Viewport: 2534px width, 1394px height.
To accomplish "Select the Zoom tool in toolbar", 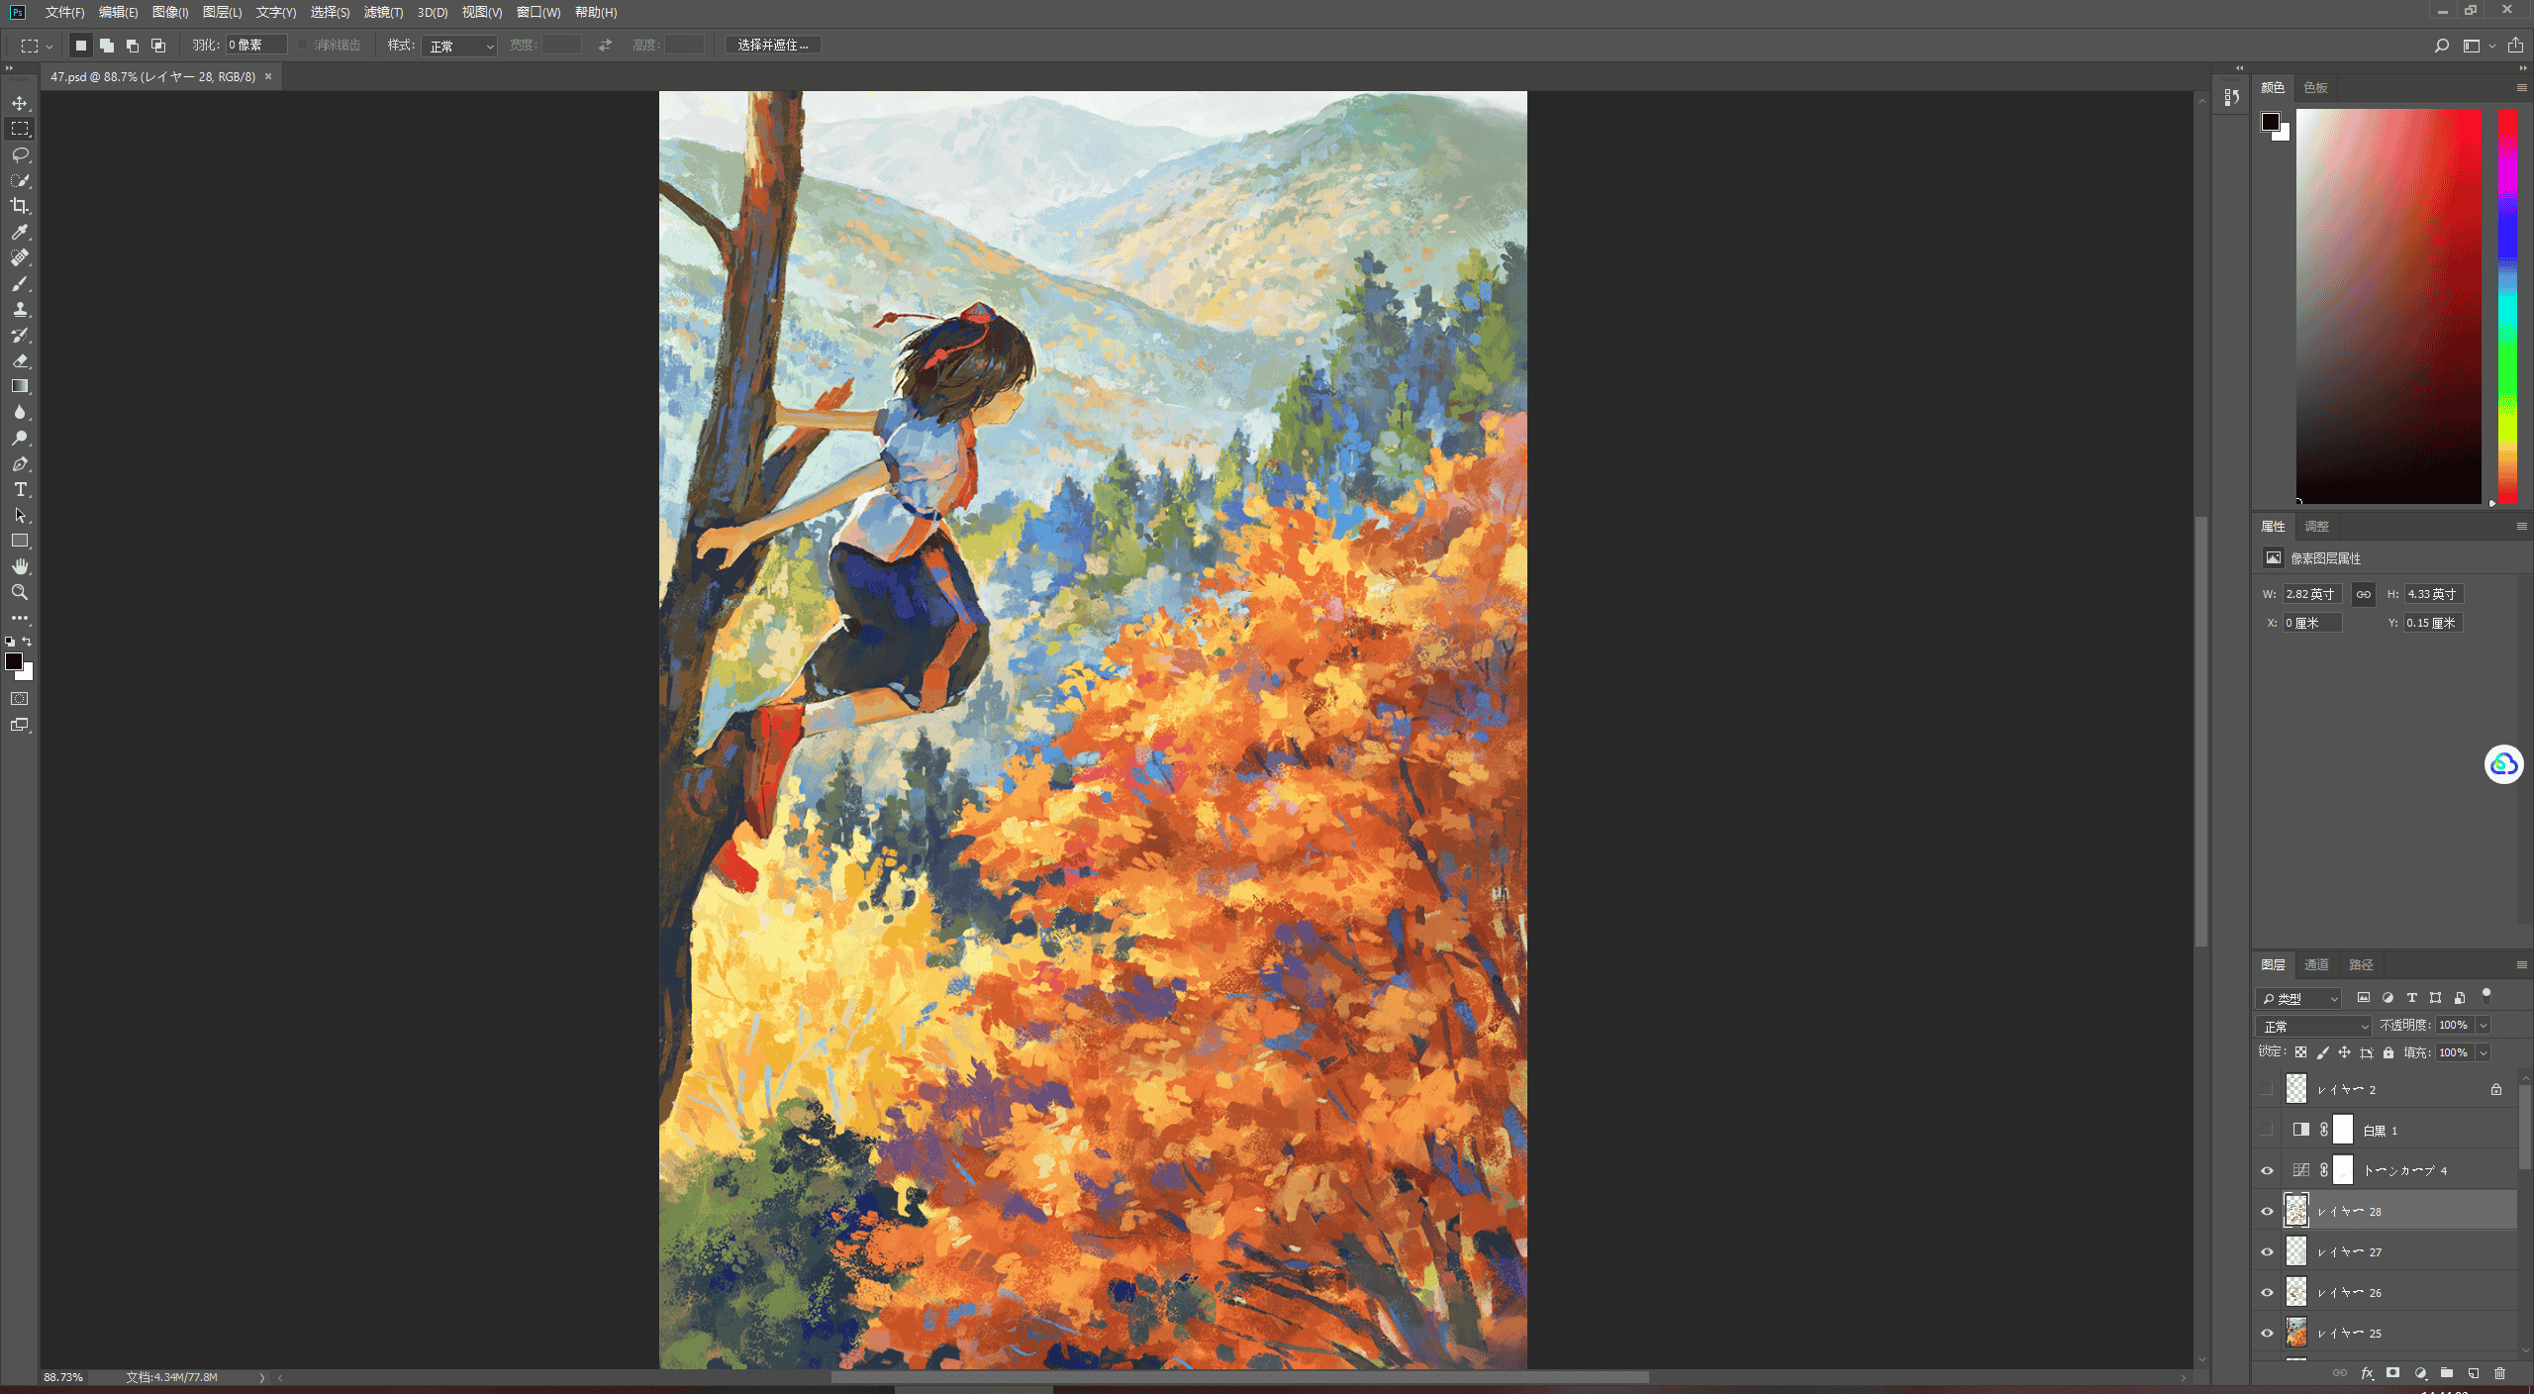I will pyautogui.click(x=20, y=592).
